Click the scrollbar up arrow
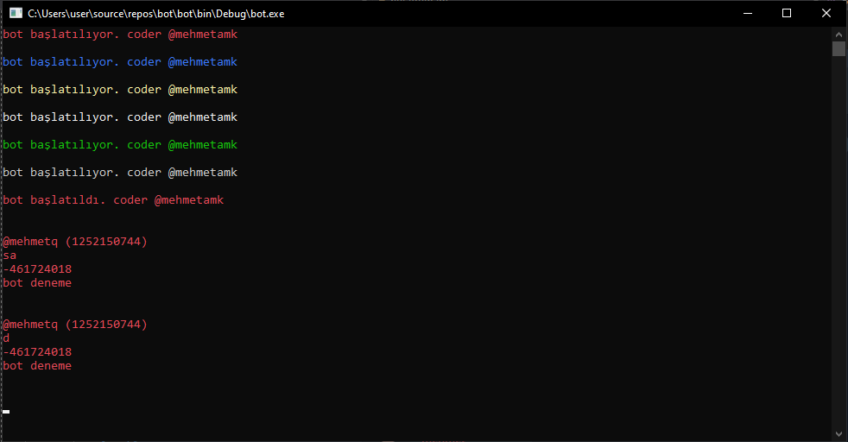 [x=839, y=33]
